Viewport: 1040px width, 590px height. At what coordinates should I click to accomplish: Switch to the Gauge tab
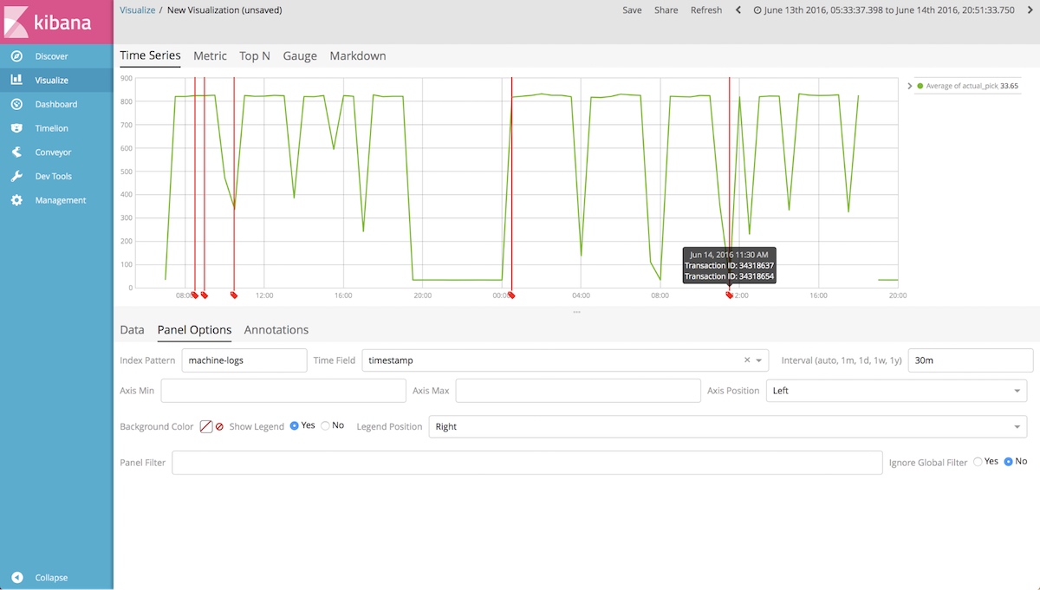click(x=300, y=55)
